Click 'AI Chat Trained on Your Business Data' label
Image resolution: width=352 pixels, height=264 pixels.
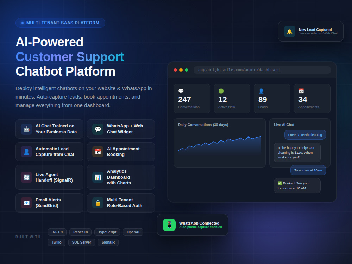tap(56, 129)
